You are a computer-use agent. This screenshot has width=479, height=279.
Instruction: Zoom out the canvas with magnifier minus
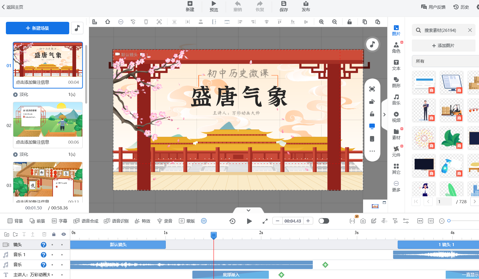334,22
